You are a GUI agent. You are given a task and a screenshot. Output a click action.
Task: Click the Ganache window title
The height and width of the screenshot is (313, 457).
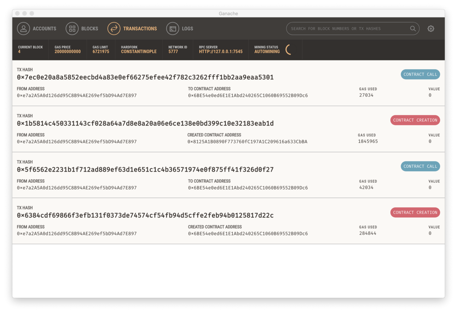point(228,13)
